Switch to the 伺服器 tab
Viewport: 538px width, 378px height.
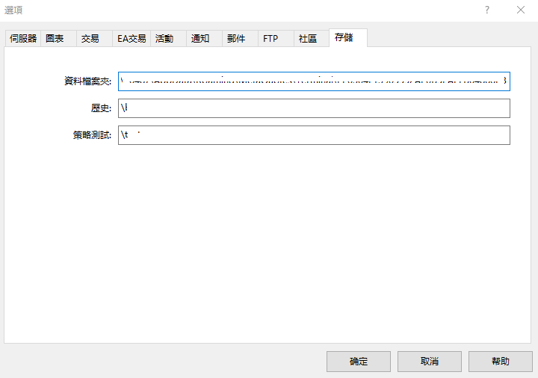[23, 38]
